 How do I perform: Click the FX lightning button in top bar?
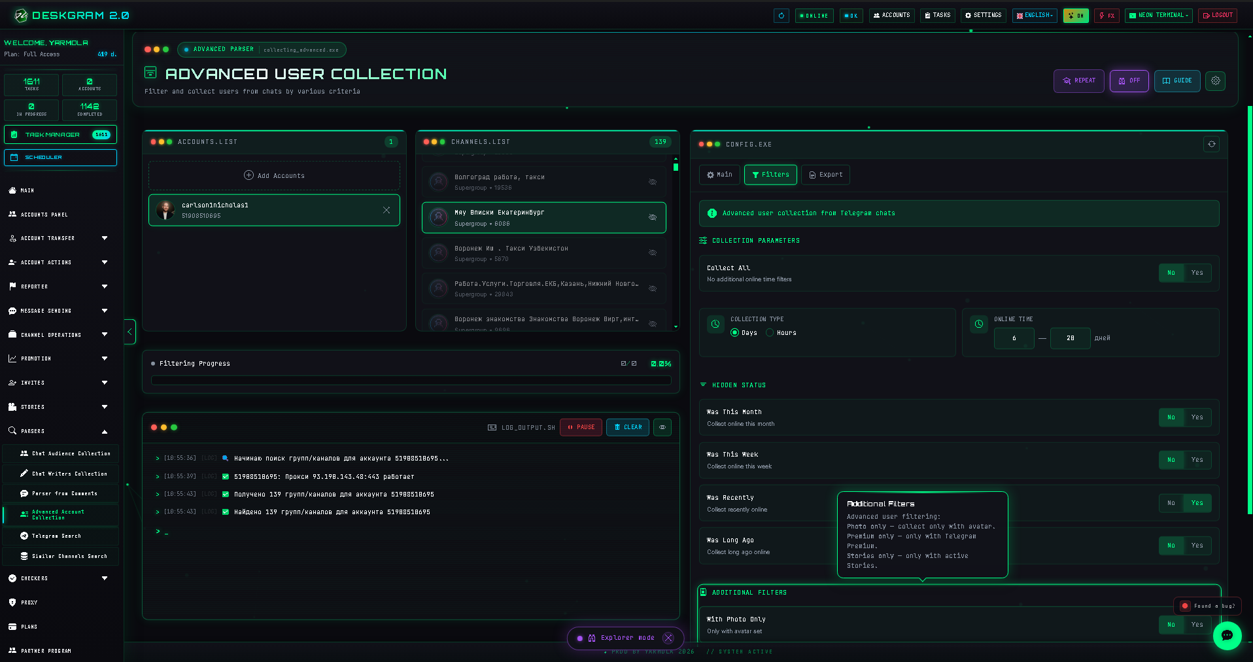pyautogui.click(x=1107, y=16)
